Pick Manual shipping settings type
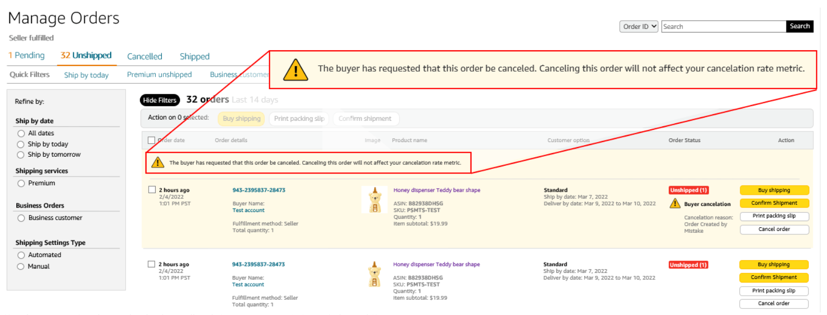The height and width of the screenshot is (315, 827). [21, 266]
